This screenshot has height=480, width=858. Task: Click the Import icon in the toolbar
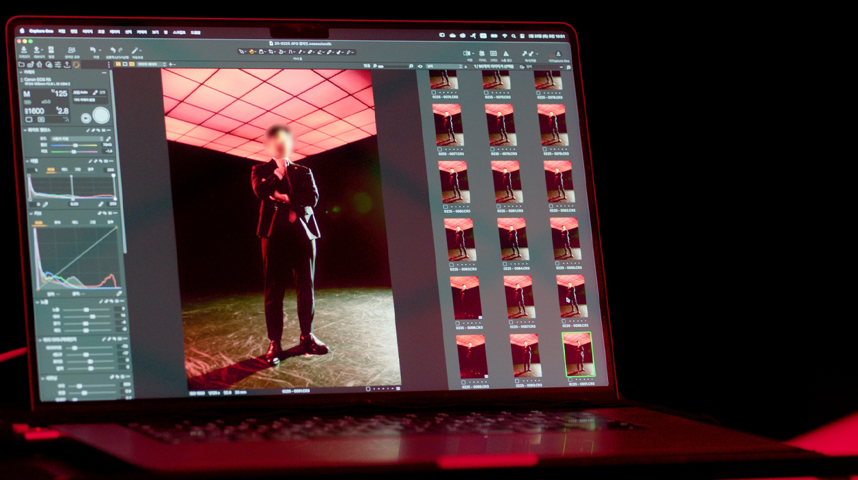pos(24,51)
